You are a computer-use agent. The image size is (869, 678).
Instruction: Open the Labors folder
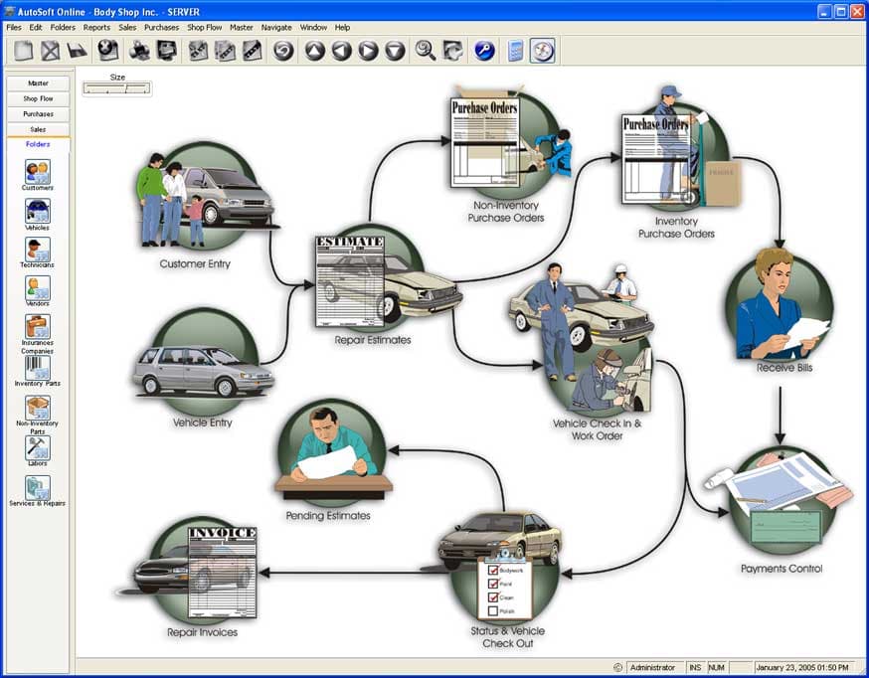pyautogui.click(x=37, y=447)
